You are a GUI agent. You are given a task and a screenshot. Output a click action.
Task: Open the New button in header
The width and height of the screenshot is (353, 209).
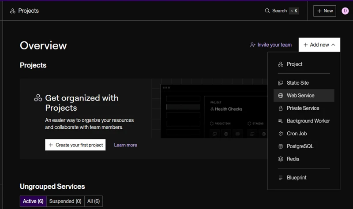[x=325, y=11]
